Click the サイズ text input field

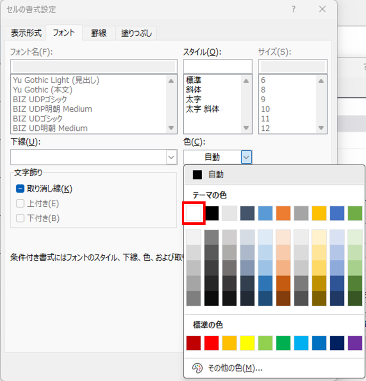coord(293,66)
